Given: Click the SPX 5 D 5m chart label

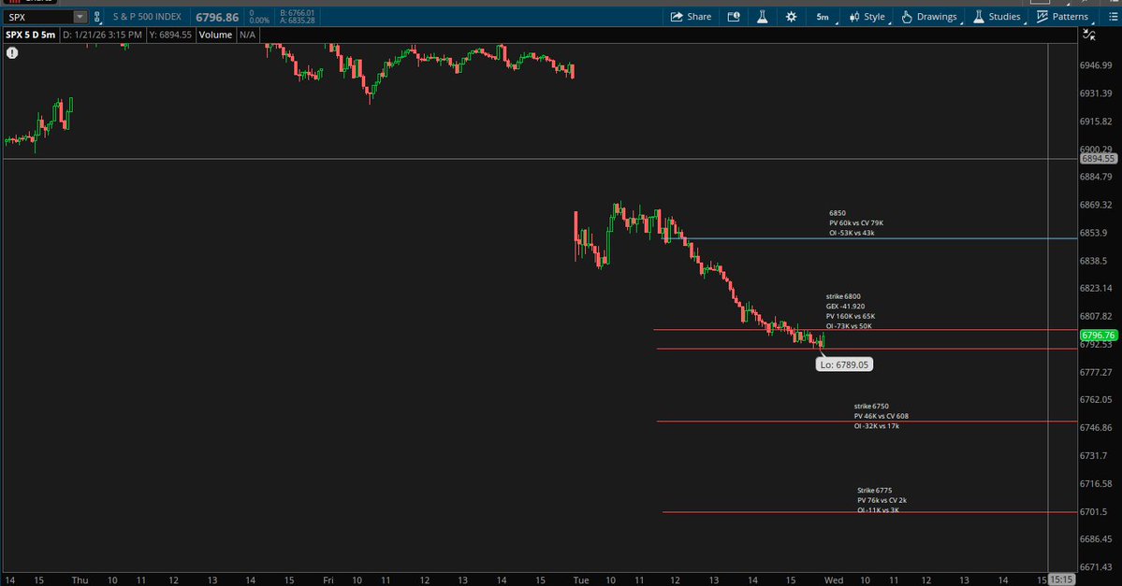Looking at the screenshot, I should (x=28, y=35).
